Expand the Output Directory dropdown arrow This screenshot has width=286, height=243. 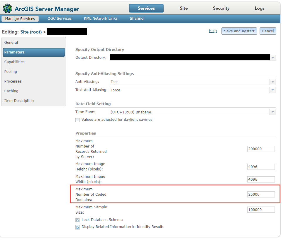tap(273, 58)
